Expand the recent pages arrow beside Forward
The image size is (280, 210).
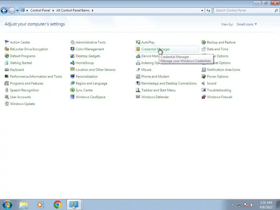17,11
